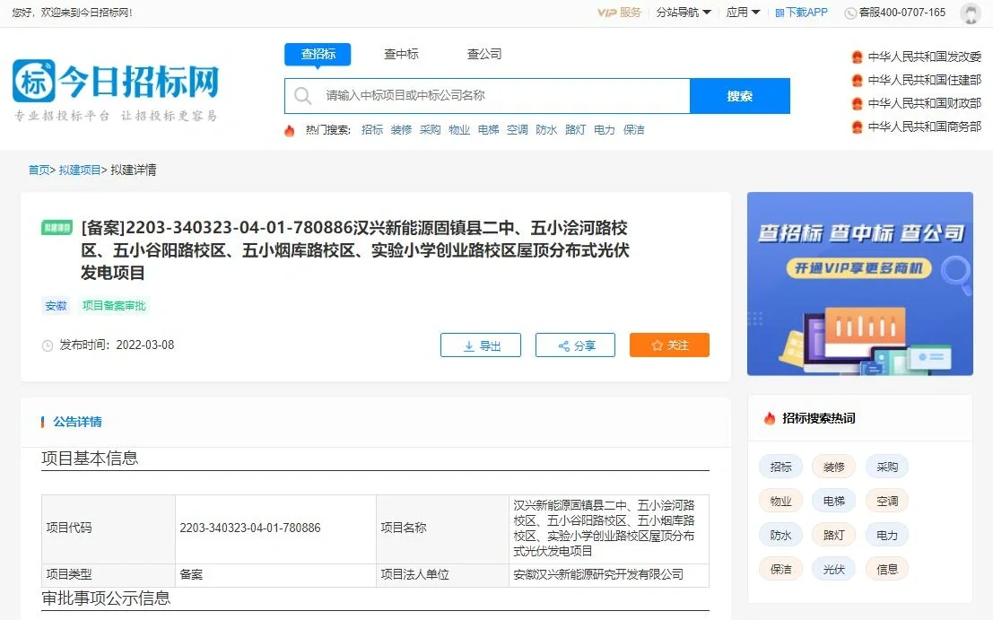993x620 pixels.
Task: Open the 下载APP link
Action: [800, 13]
